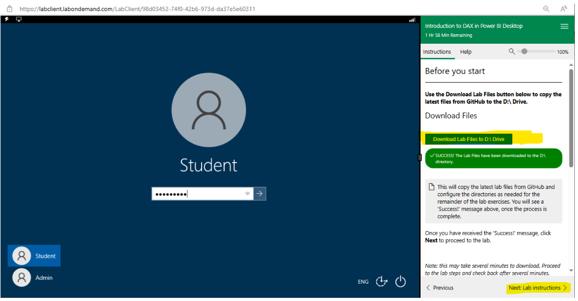Switch to the Admin user account
This screenshot has height=301, width=578.
[33, 278]
